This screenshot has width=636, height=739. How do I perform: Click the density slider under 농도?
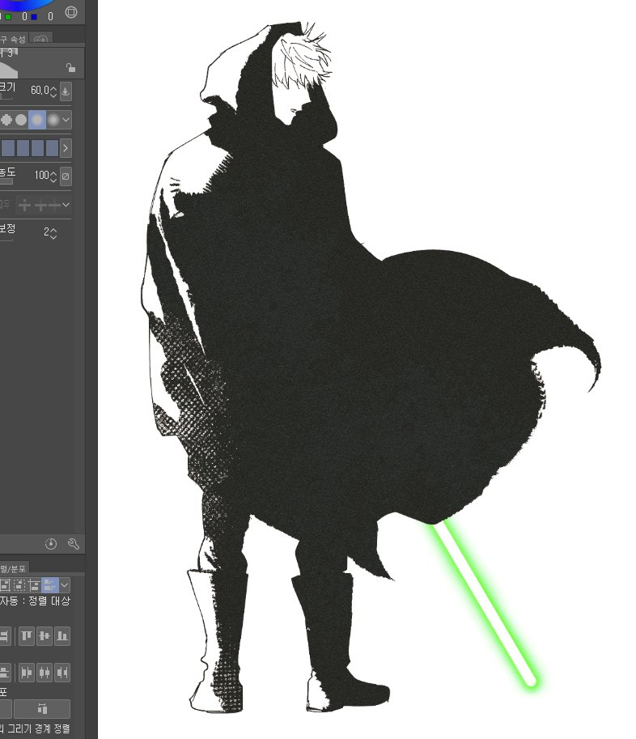(6, 181)
